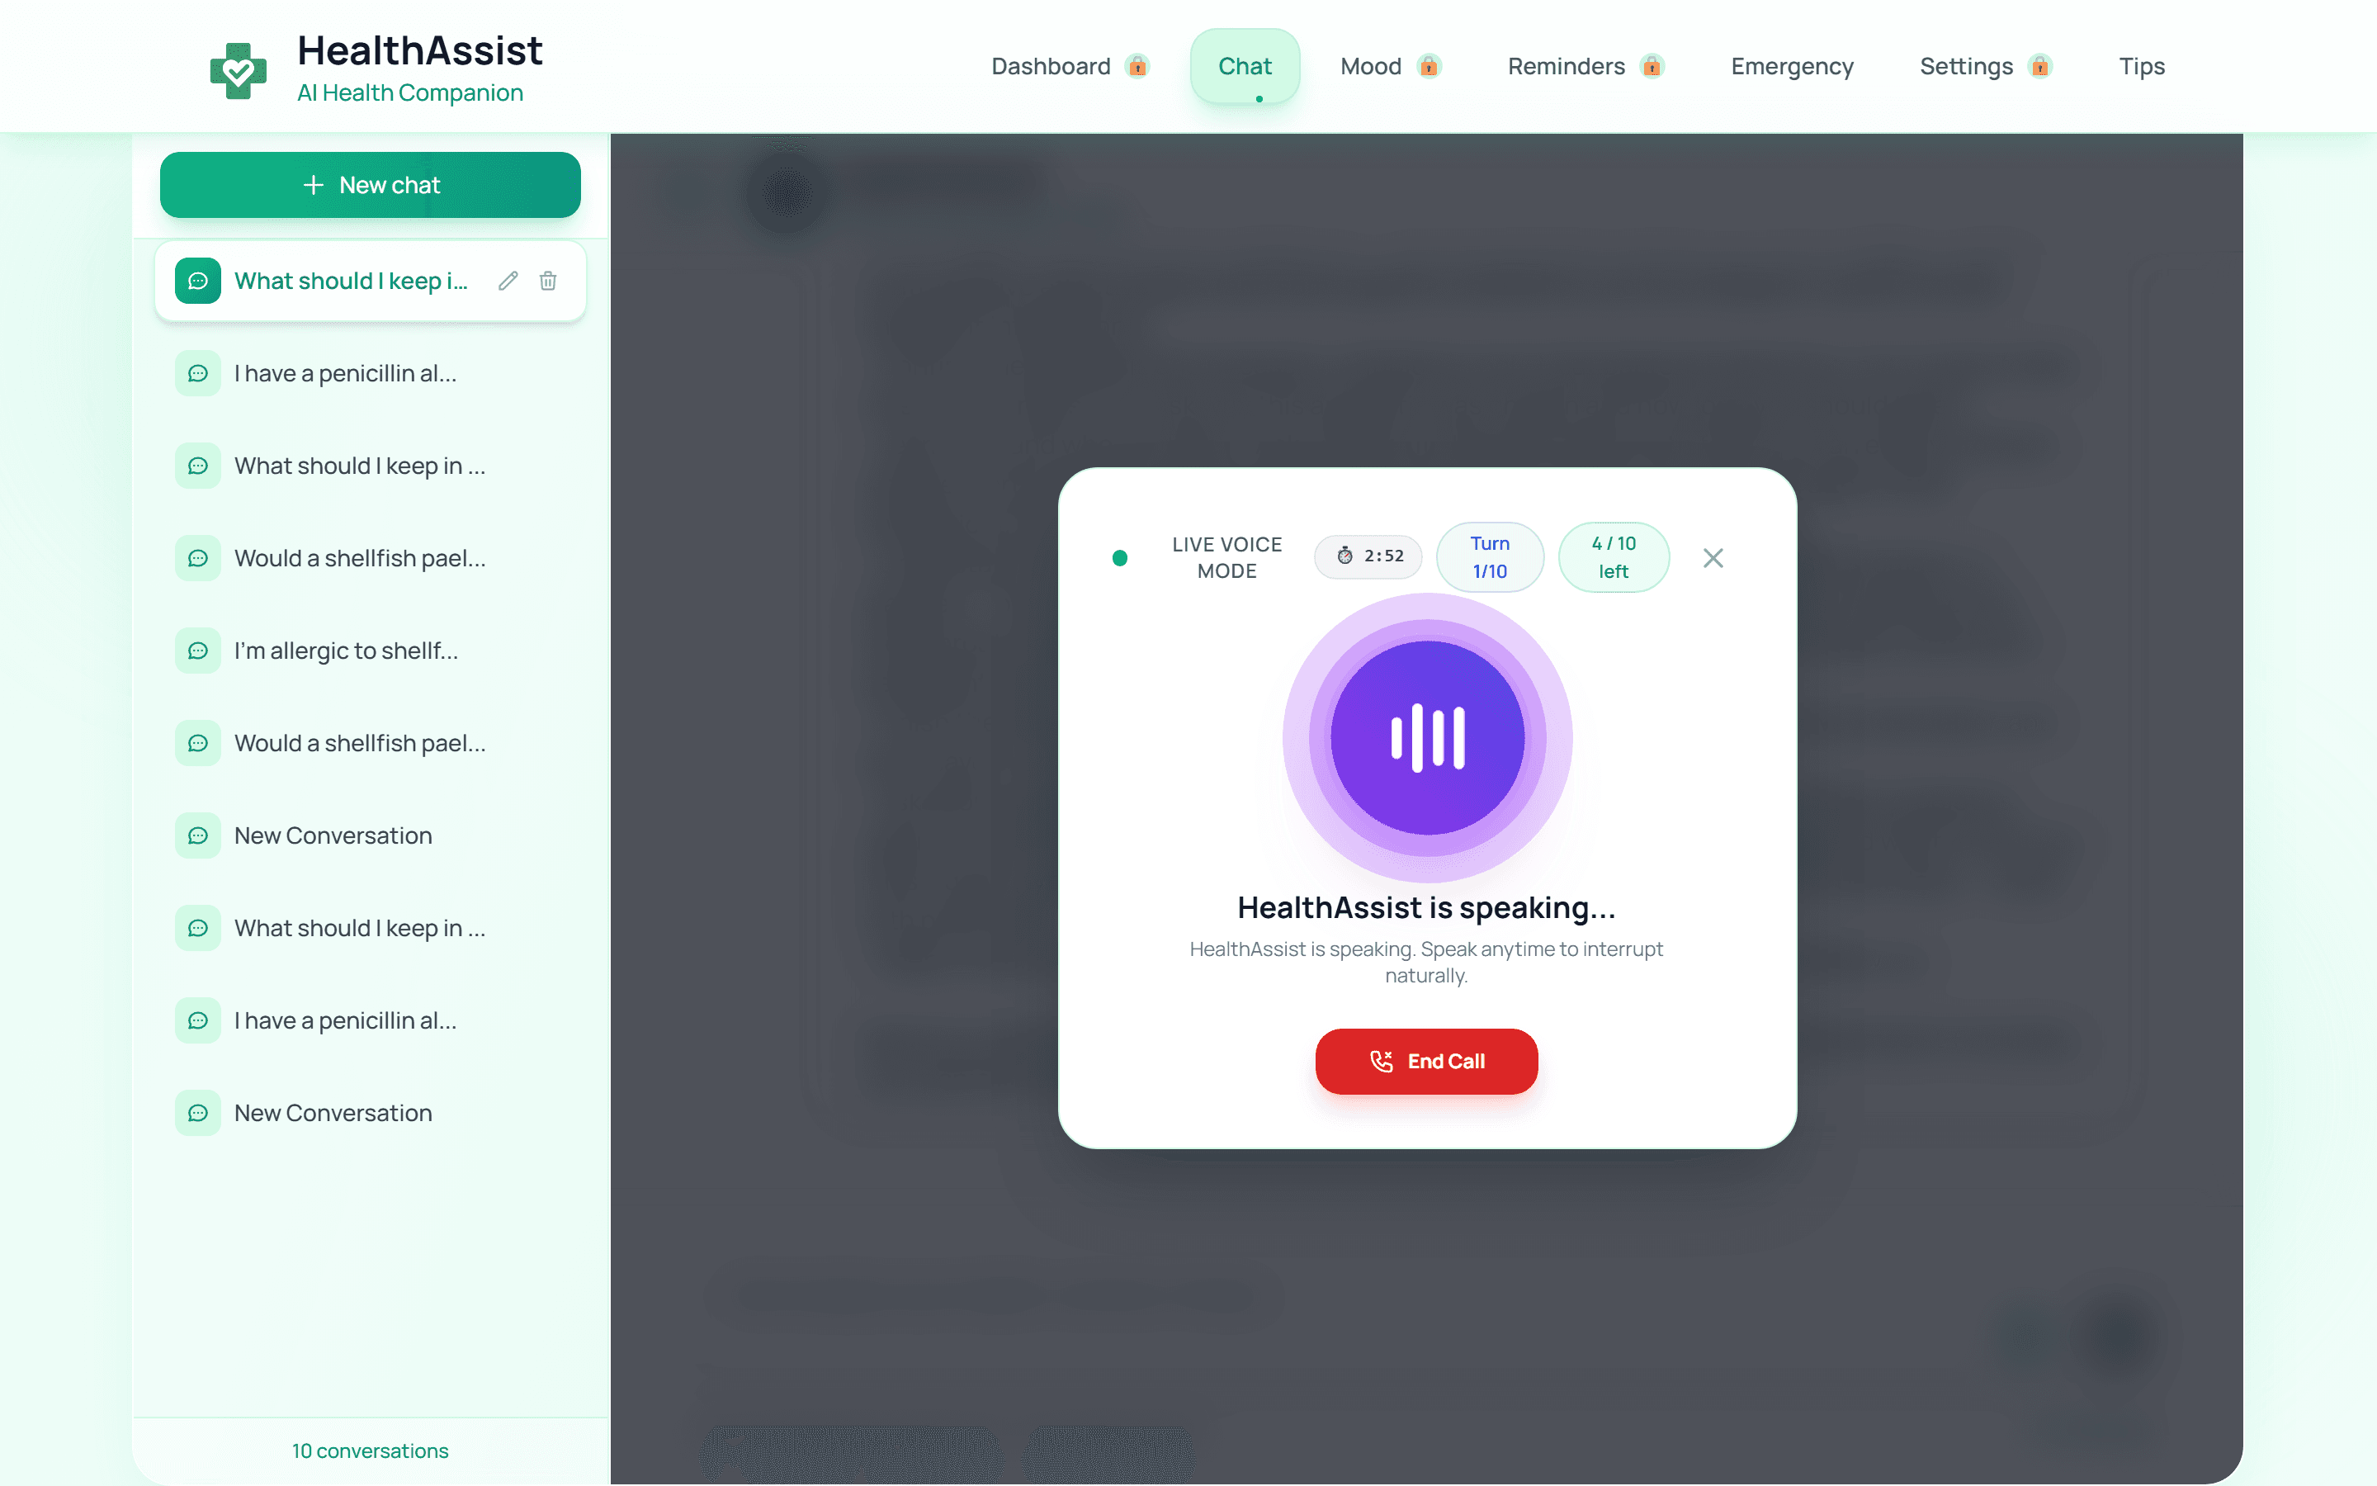Image resolution: width=2377 pixels, height=1486 pixels.
Task: Click the lock icon next to Settings
Action: pos(2040,66)
